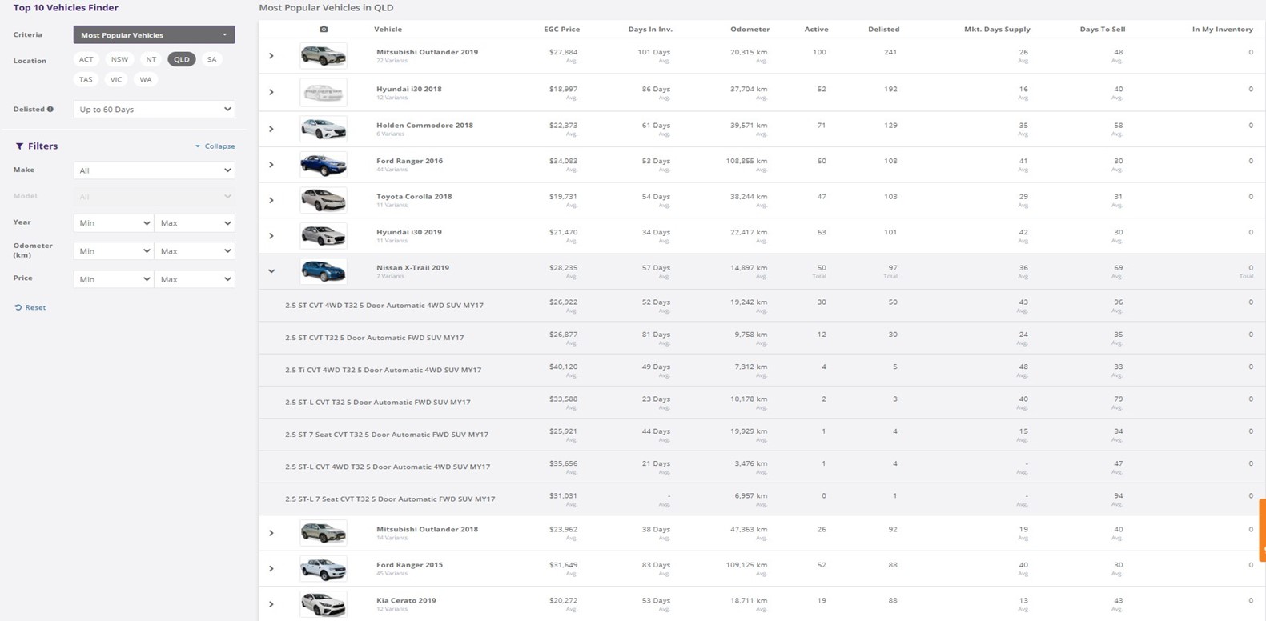This screenshot has width=1266, height=621.
Task: Open the Delisted Up to 60 Days dropdown
Action: 154,110
